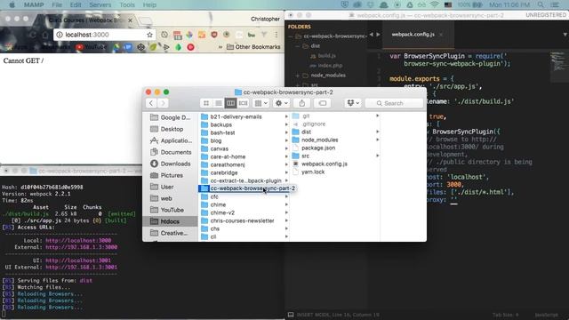Open the webpack.config.js tab in Sublime Text

click(x=413, y=35)
